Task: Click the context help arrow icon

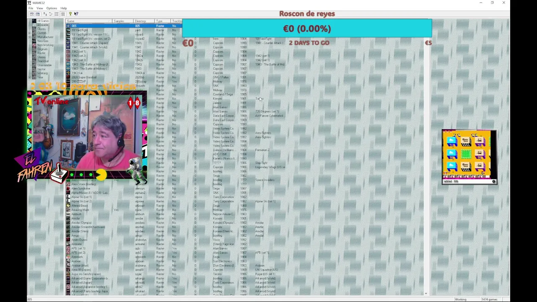Action: [x=76, y=14]
